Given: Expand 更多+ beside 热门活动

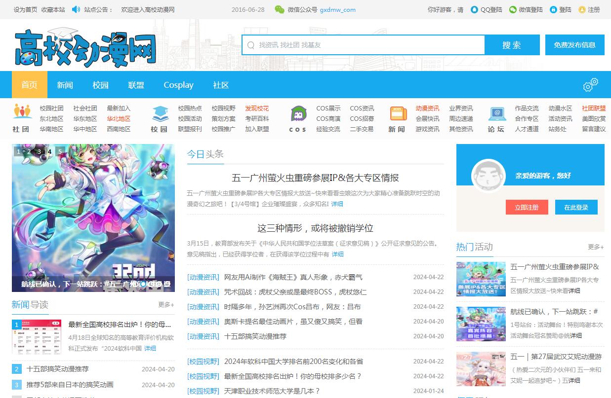Looking at the screenshot, I should (x=596, y=247).
